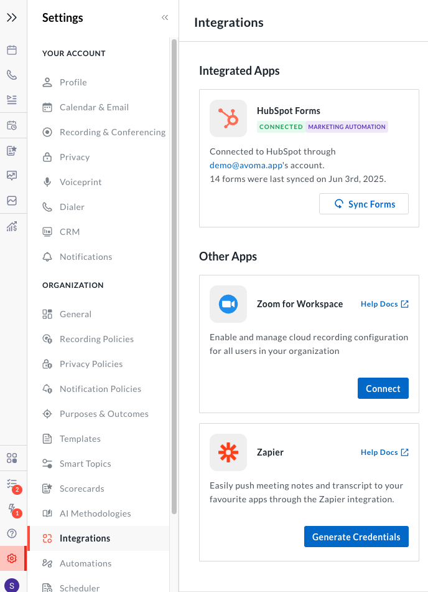Screen dimensions: 428x592
Task: Open the Dialer phone icon in left rail
Action: (13, 75)
